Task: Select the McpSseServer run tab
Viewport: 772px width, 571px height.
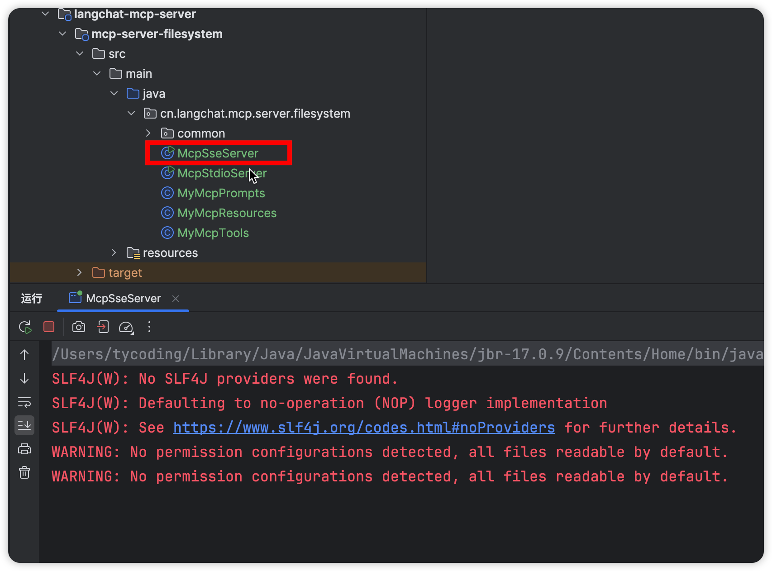Action: click(x=123, y=299)
